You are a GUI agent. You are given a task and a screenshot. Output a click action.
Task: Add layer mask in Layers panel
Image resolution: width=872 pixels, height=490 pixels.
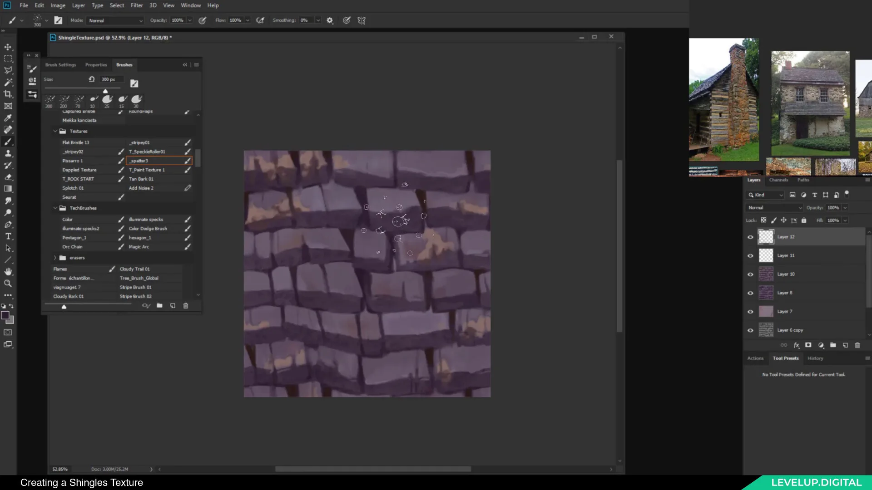coord(808,345)
